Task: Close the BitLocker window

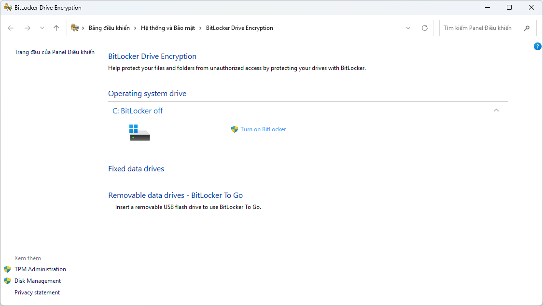Action: tap(531, 7)
